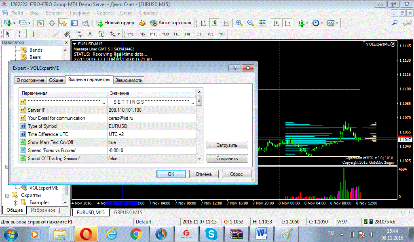The image size is (414, 242).
Task: Toggle chart auto scroll
Action: (x=276, y=23)
